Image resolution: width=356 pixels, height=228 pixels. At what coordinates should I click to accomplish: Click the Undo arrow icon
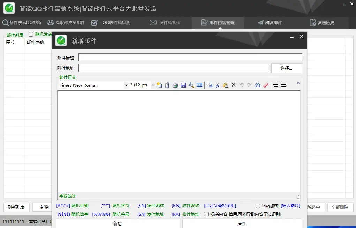(241, 85)
